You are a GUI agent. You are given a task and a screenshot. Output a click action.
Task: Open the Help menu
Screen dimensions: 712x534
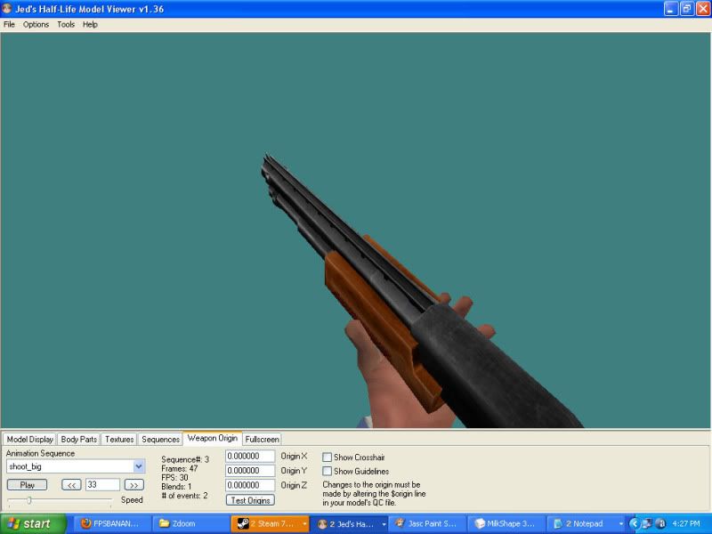(90, 25)
